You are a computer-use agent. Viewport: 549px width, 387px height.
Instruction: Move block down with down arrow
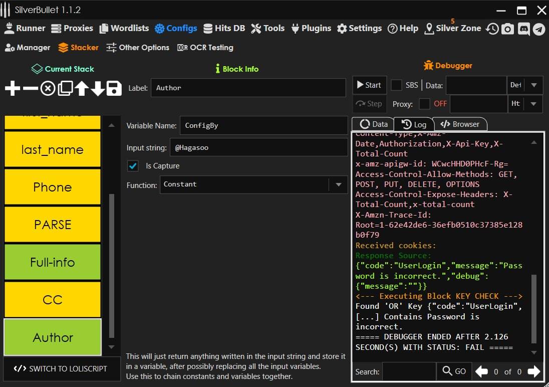point(98,89)
